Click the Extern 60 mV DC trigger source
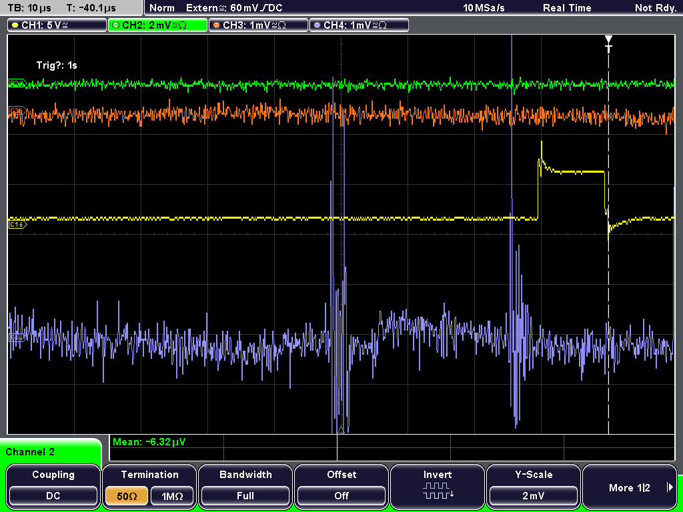This screenshot has width=683, height=512. [234, 8]
